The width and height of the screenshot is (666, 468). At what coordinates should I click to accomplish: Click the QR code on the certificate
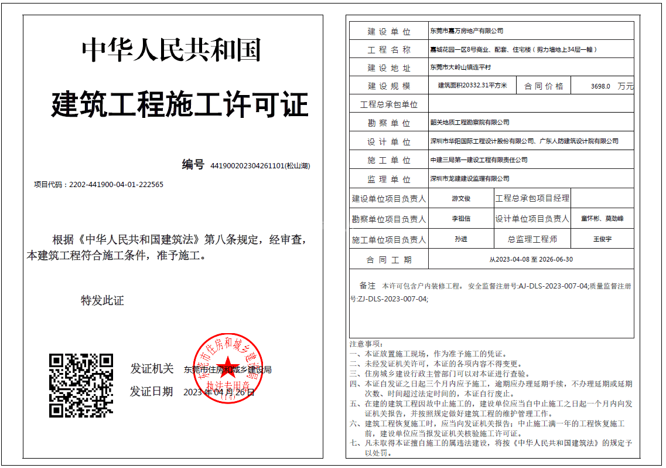81,385
